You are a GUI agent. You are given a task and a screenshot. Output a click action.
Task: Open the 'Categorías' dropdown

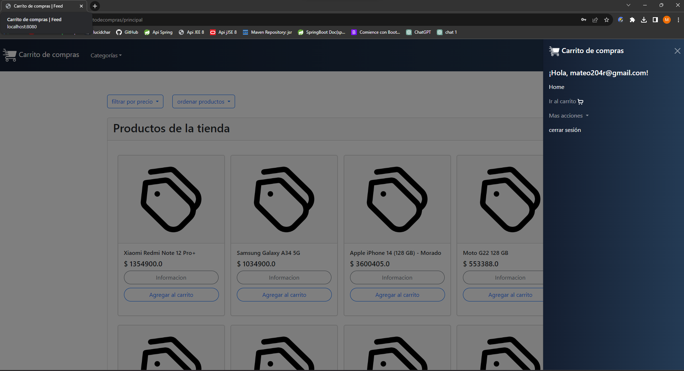click(x=106, y=55)
